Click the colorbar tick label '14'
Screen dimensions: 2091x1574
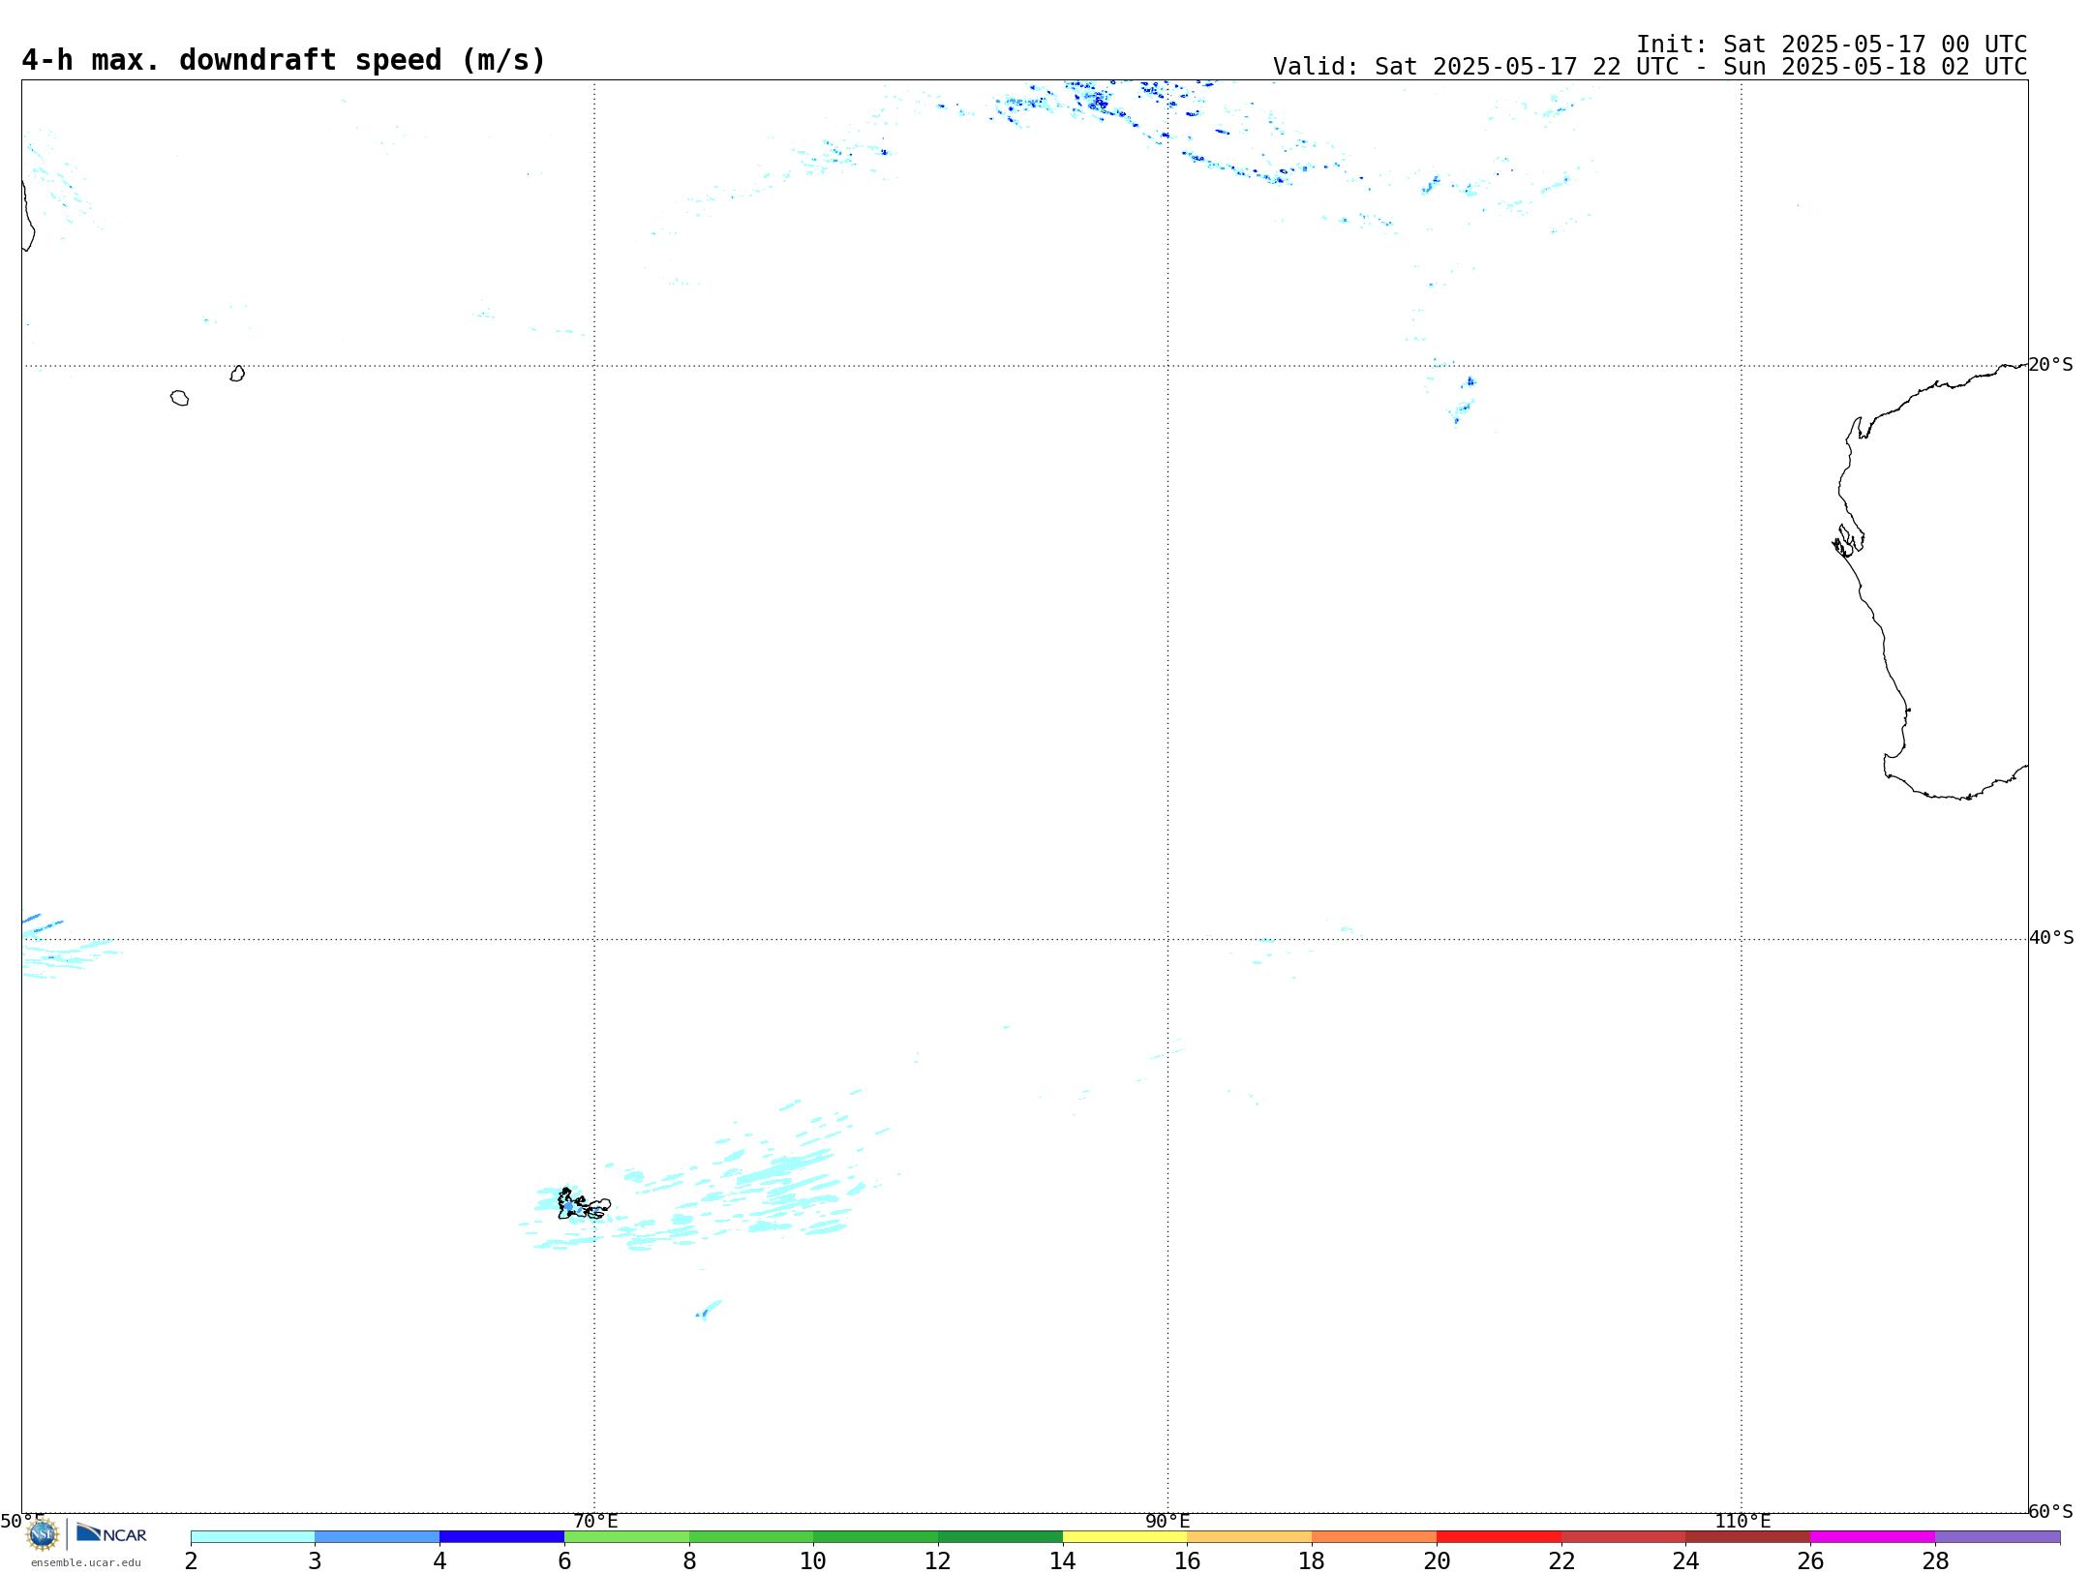[1063, 1560]
